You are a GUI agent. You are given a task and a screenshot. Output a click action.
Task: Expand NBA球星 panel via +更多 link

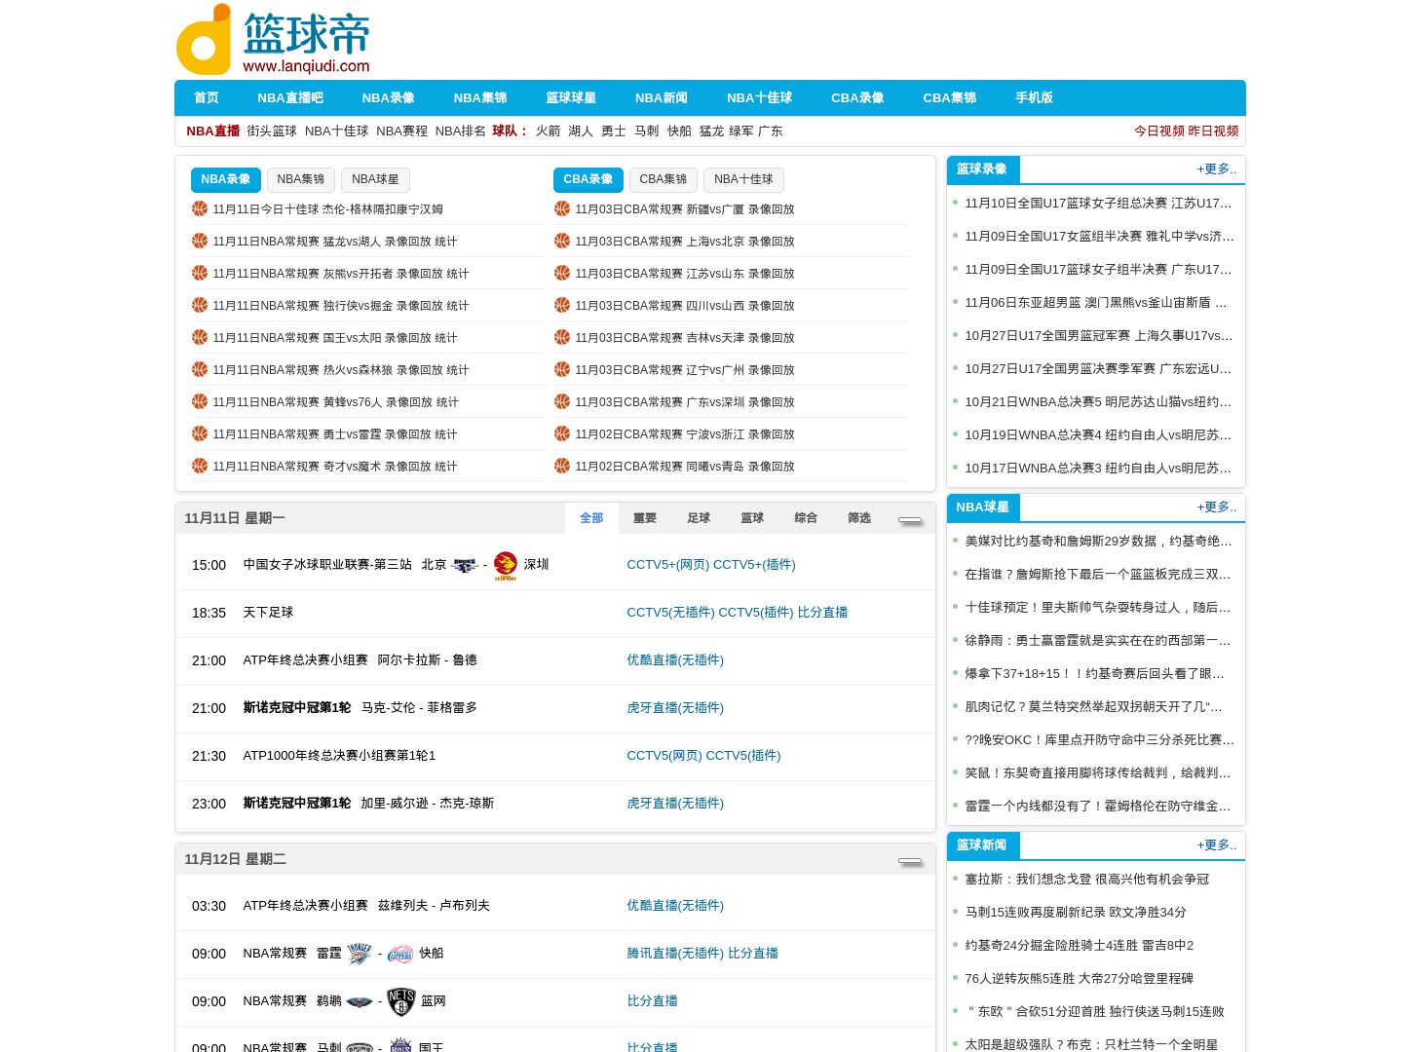coord(1217,507)
